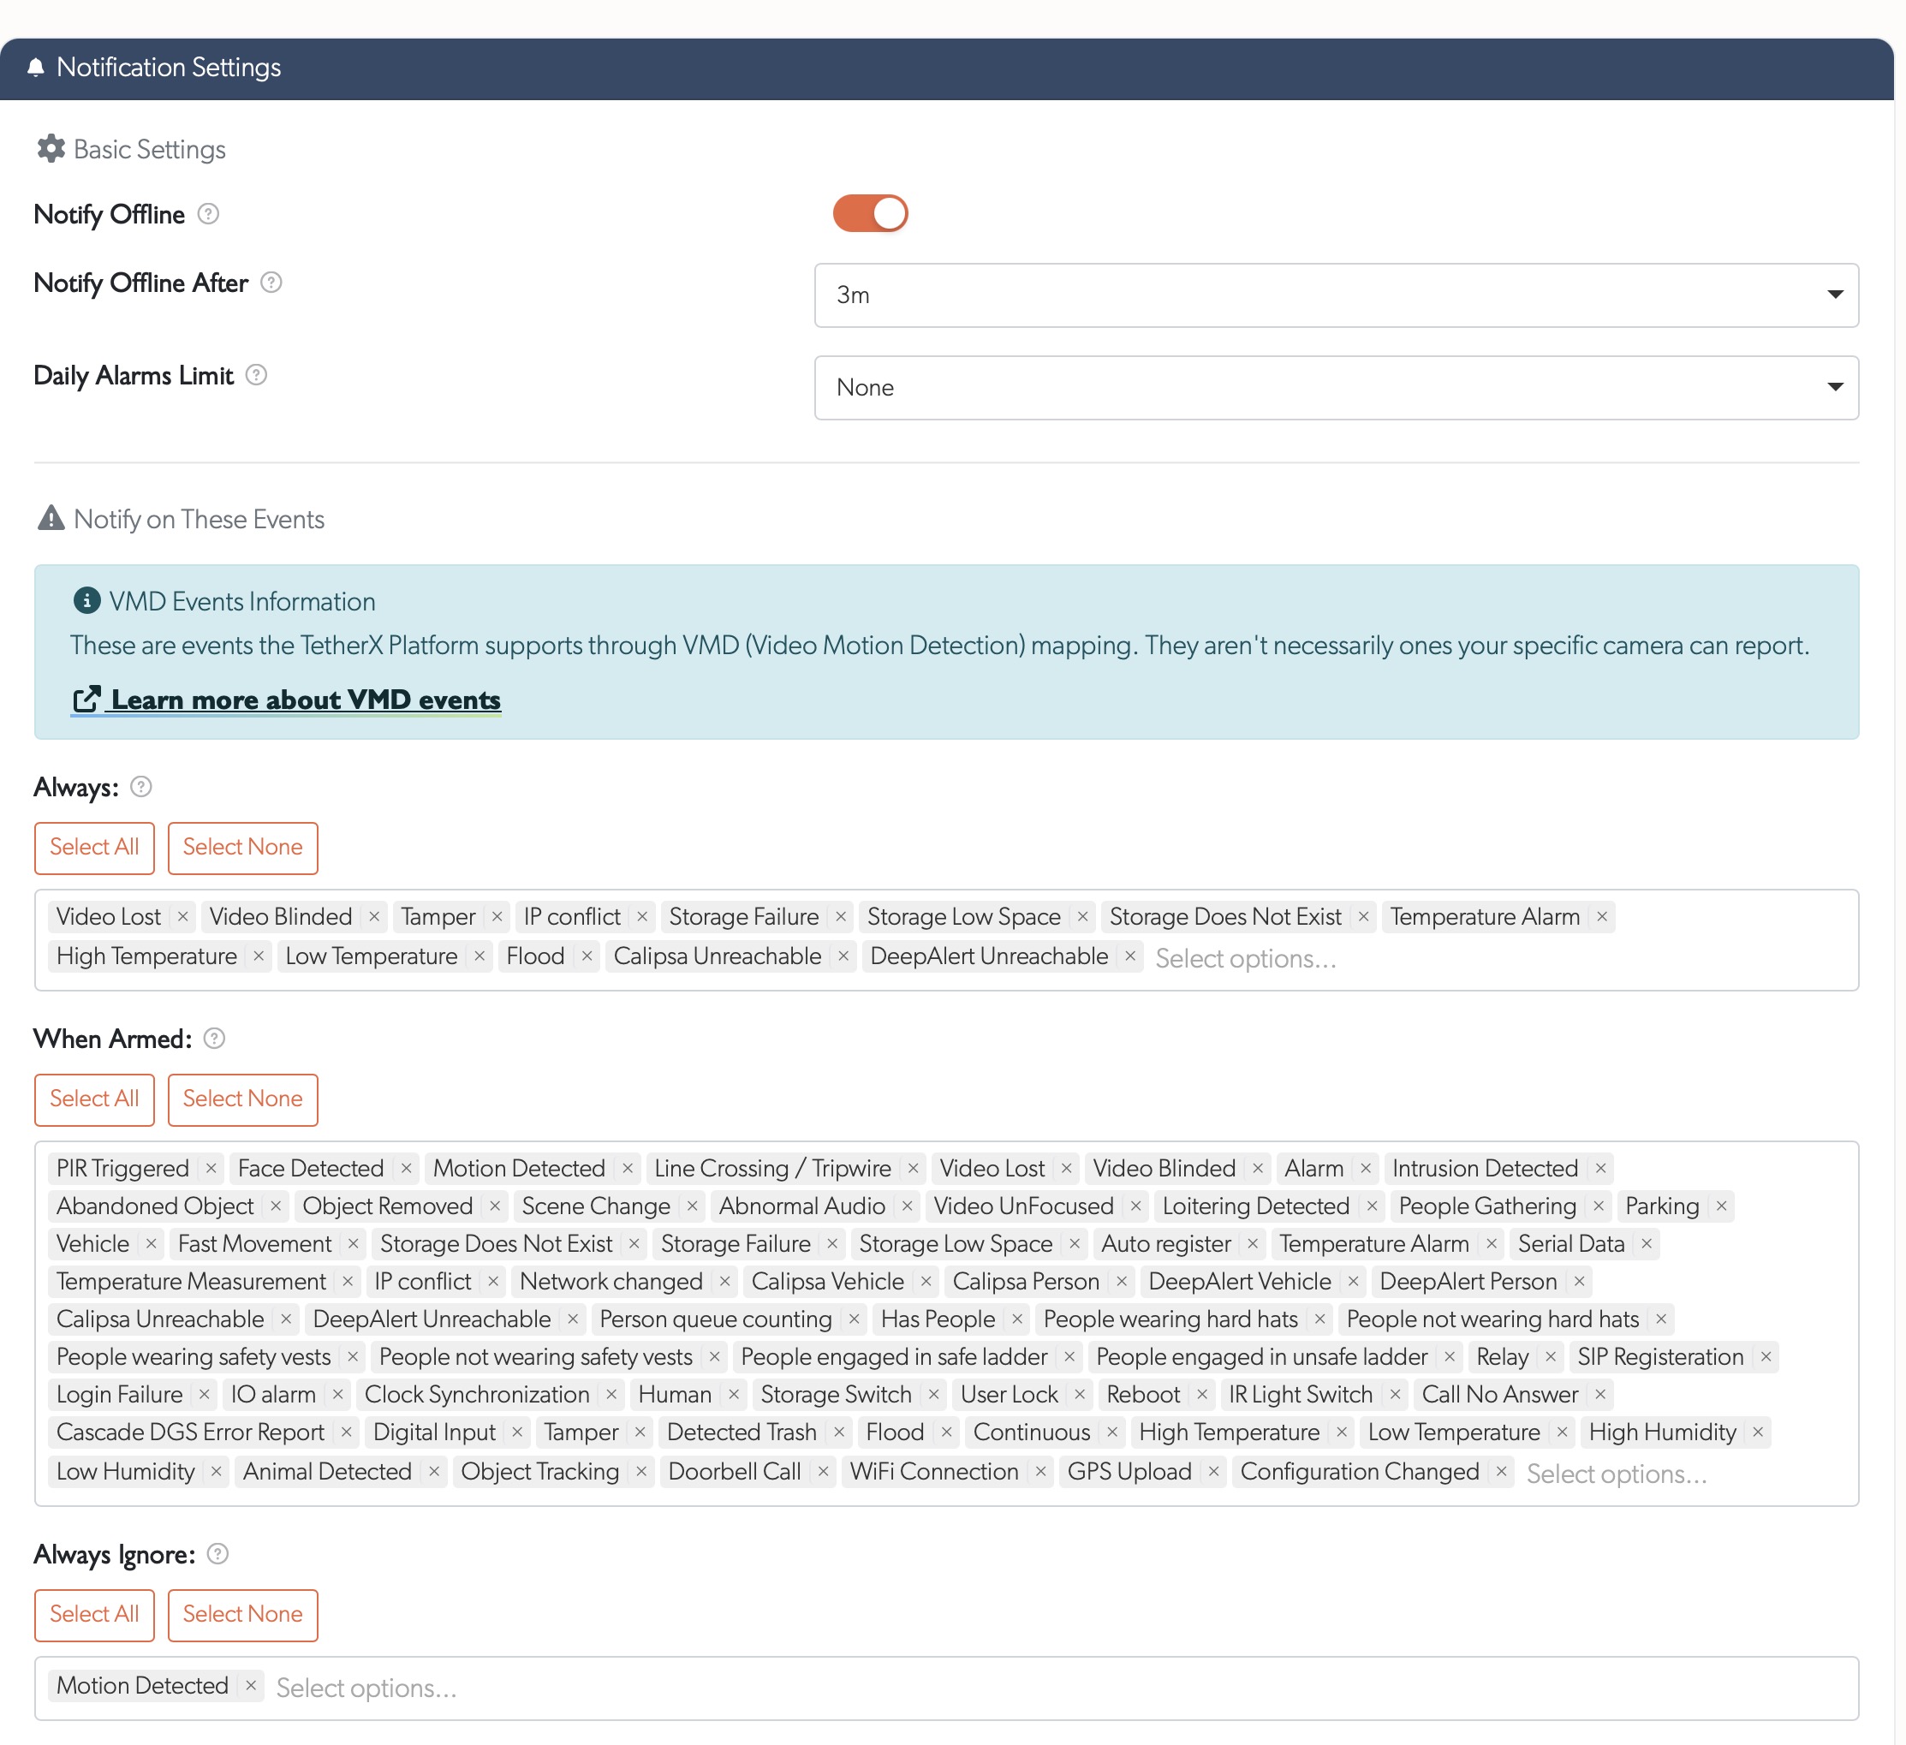This screenshot has height=1745, width=1906.
Task: Click the help icon next to Notify Offline
Action: click(x=208, y=215)
